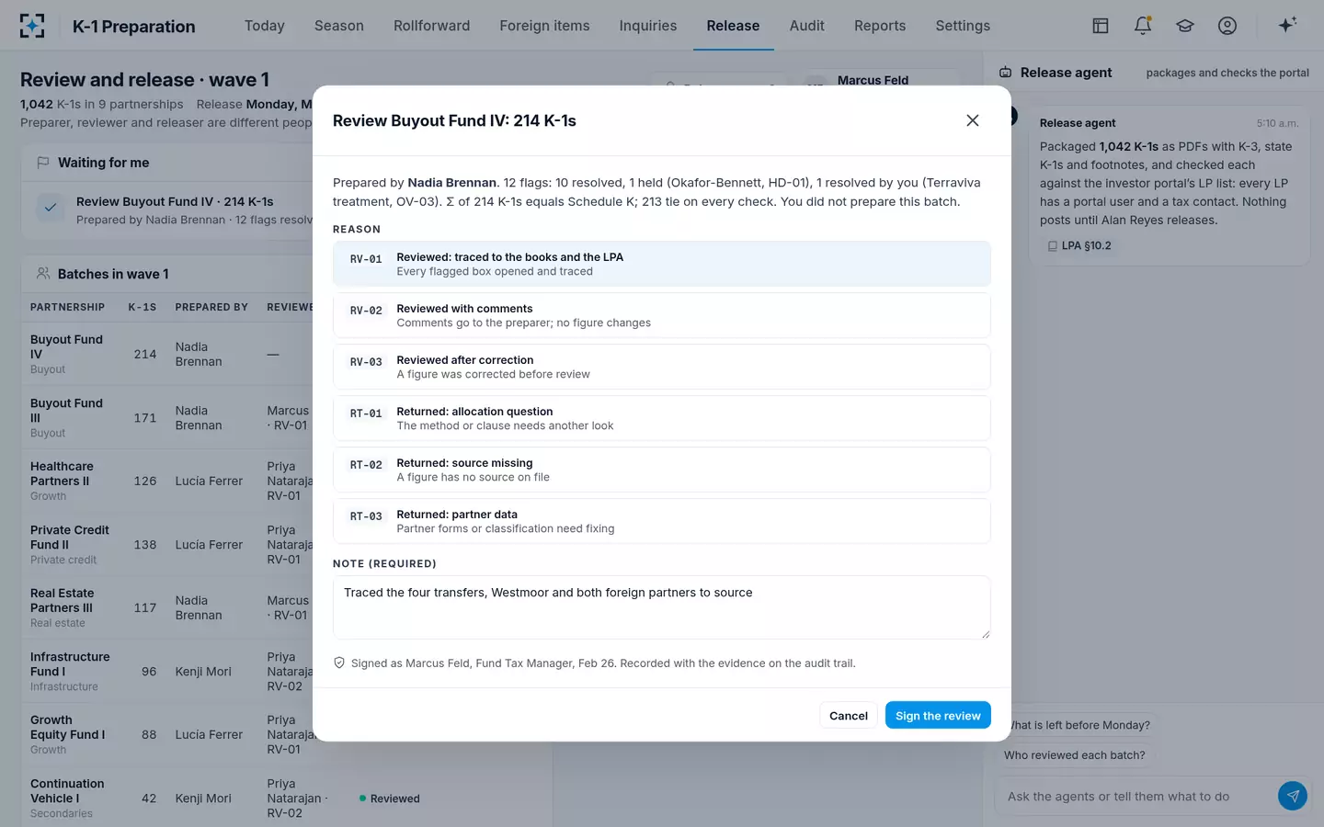This screenshot has height=827, width=1324.
Task: Open the LPA §10.2 reference chip
Action: pyautogui.click(x=1079, y=245)
